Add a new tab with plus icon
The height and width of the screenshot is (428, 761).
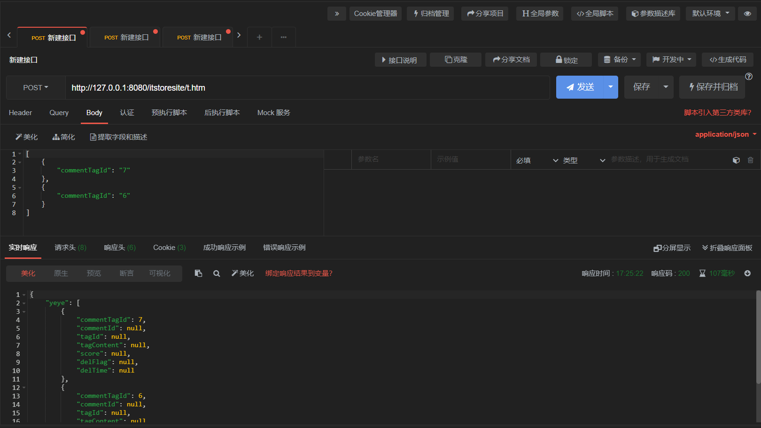tap(259, 37)
